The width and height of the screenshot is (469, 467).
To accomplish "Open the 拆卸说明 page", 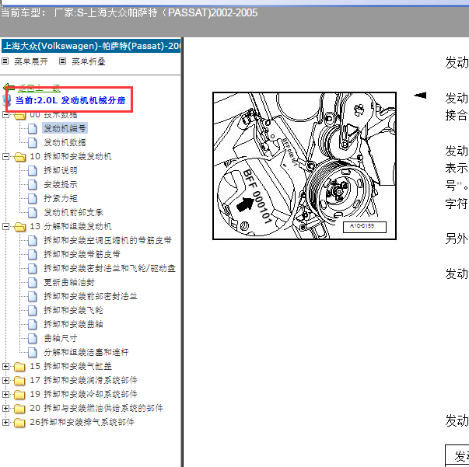I will 61,171.
